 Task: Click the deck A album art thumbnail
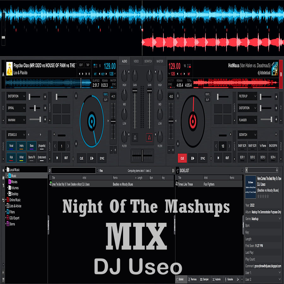pyautogui.click(x=9, y=69)
